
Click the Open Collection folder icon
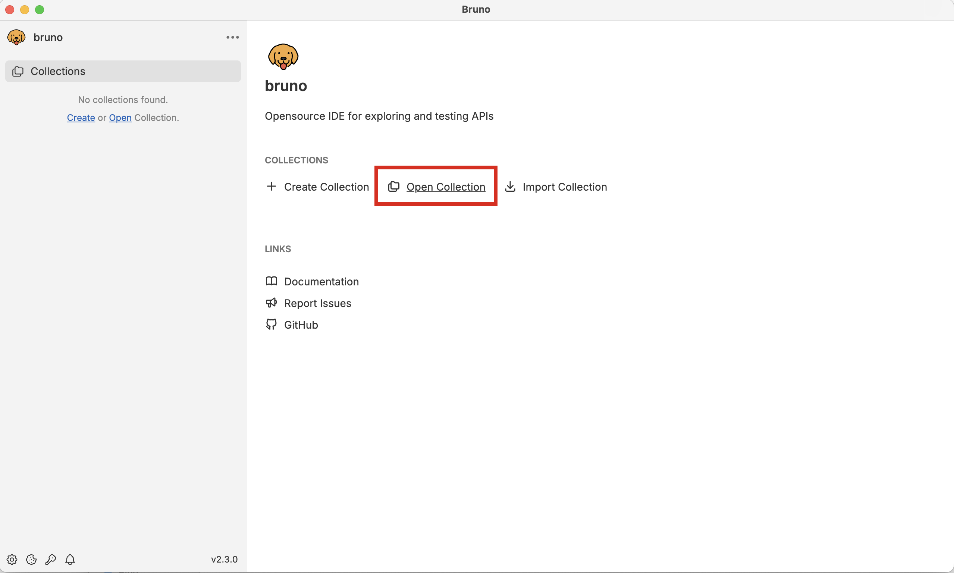click(393, 187)
